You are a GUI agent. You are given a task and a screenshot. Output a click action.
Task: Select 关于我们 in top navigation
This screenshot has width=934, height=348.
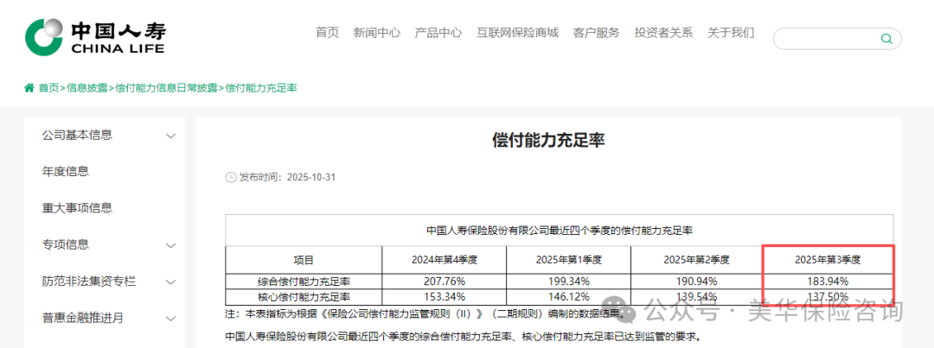coord(731,33)
